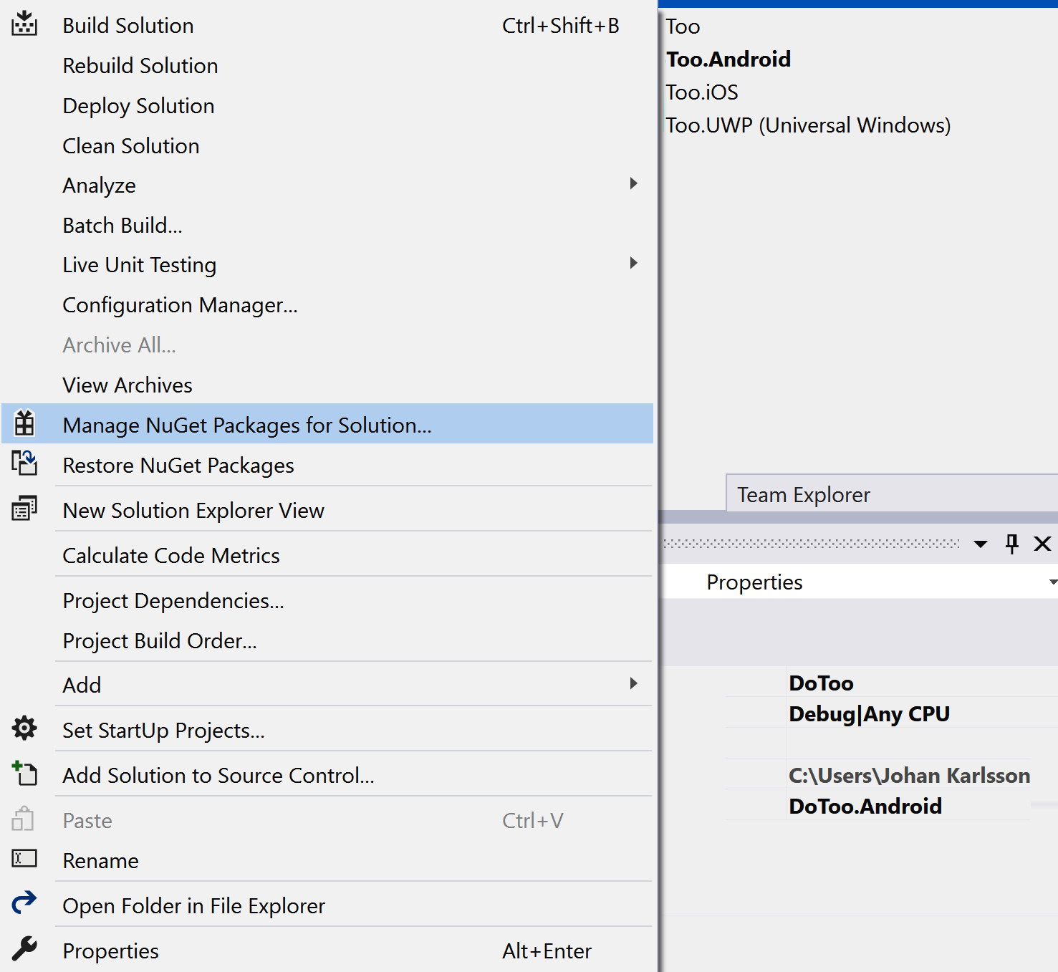
Task: Click the Add Solution to Source Control icon
Action: tap(24, 774)
